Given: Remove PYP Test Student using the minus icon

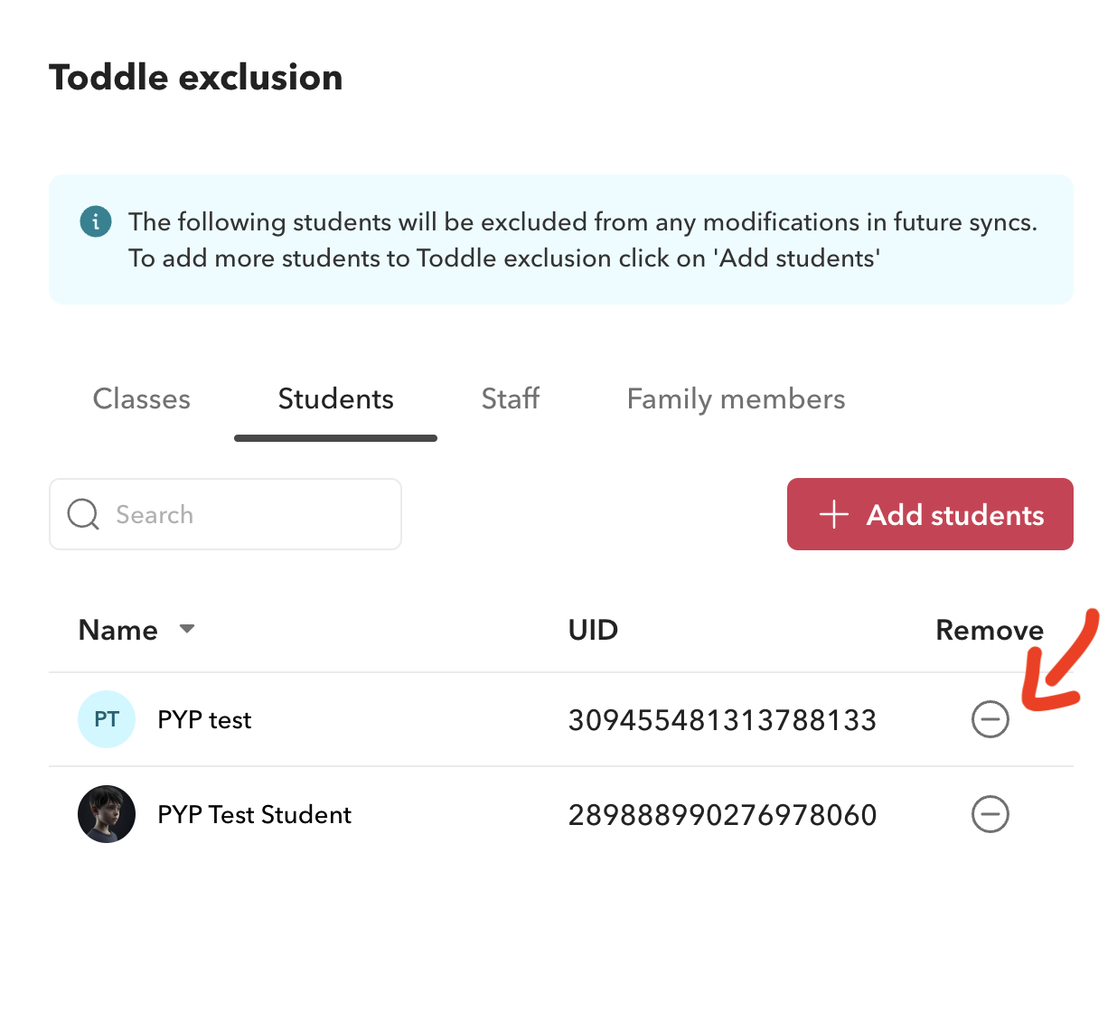Looking at the screenshot, I should click(990, 814).
